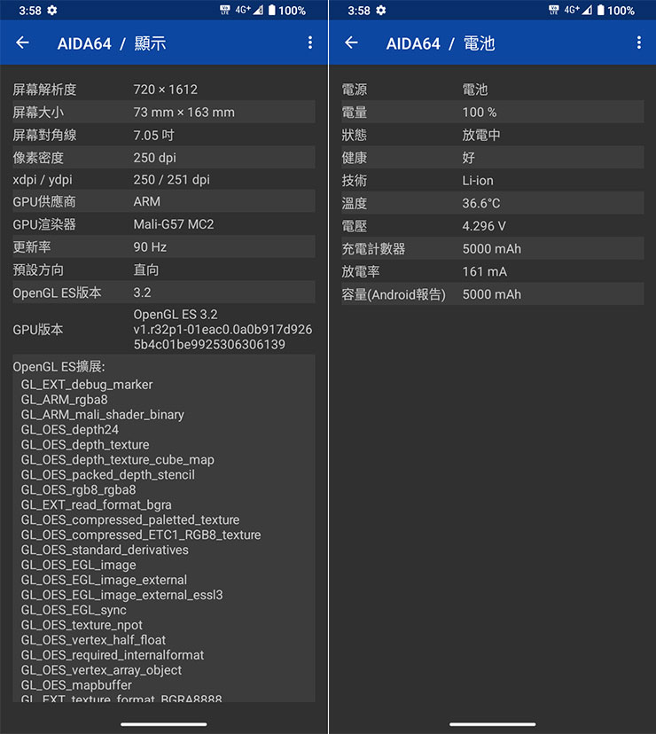This screenshot has height=734, width=656.
Task: Tap settings gear in right status bar
Action: point(381,11)
